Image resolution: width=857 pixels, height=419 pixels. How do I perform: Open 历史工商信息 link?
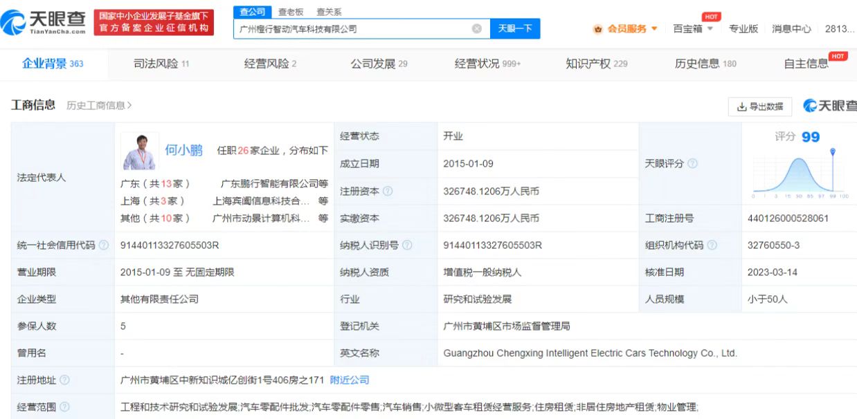[99, 106]
